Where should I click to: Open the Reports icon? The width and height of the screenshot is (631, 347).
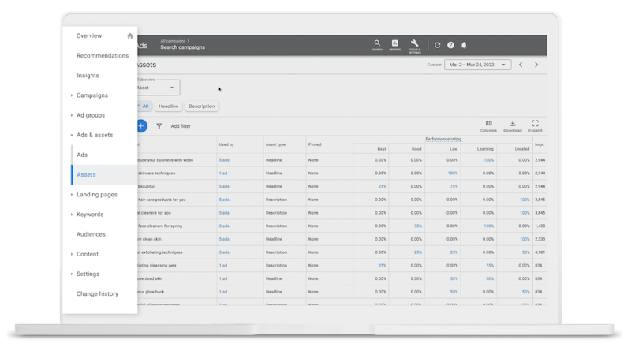395,45
